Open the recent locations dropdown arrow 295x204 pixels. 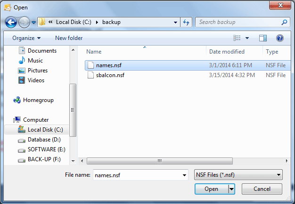pos(33,23)
